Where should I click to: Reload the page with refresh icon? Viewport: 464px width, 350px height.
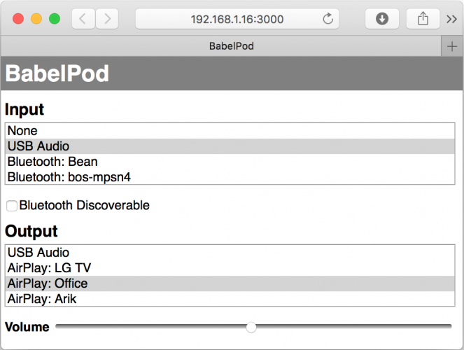[328, 19]
